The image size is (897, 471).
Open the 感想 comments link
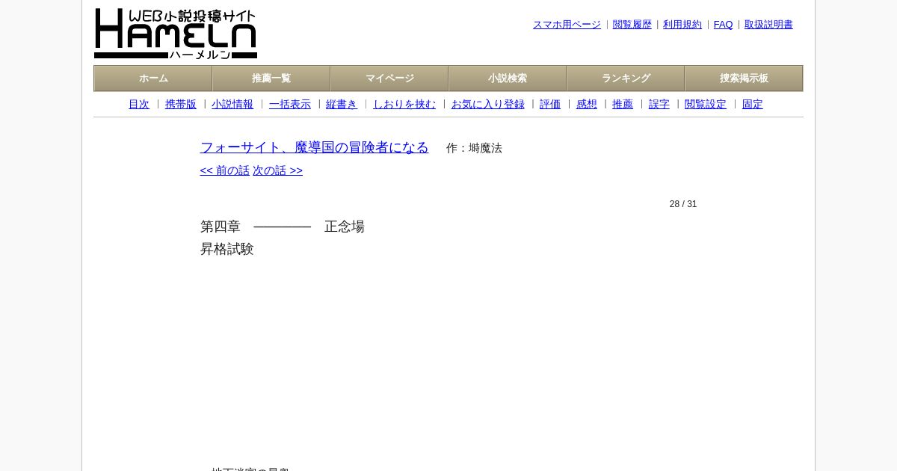(587, 105)
